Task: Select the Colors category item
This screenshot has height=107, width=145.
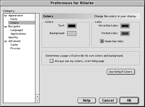Action: coord(22,23)
